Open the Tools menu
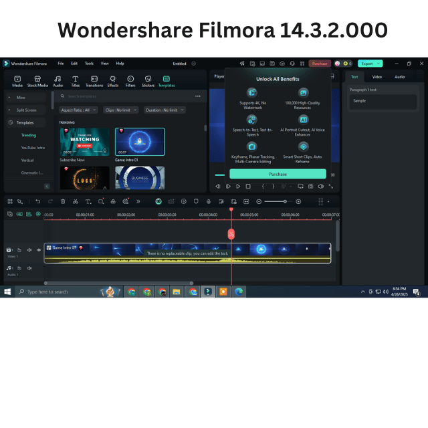This screenshot has height=428, width=428. click(x=89, y=64)
